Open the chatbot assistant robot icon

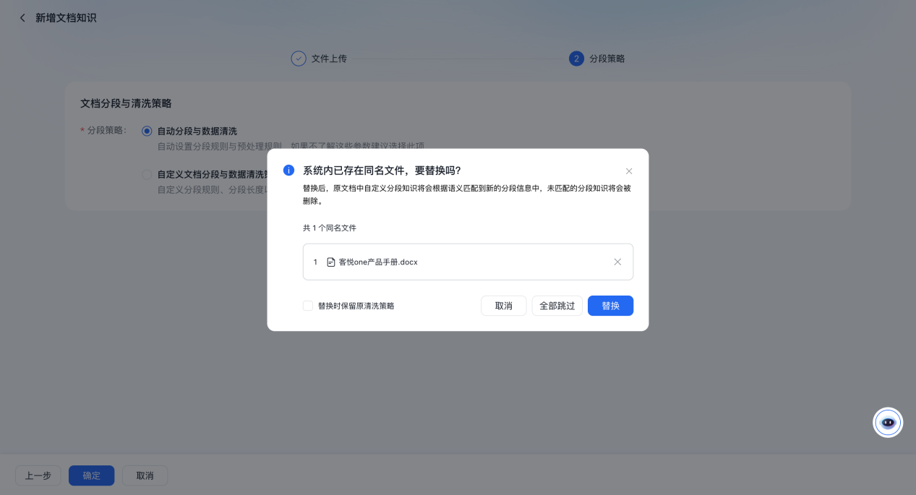pos(888,423)
